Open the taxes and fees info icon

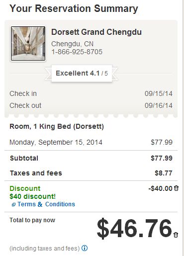85,248
